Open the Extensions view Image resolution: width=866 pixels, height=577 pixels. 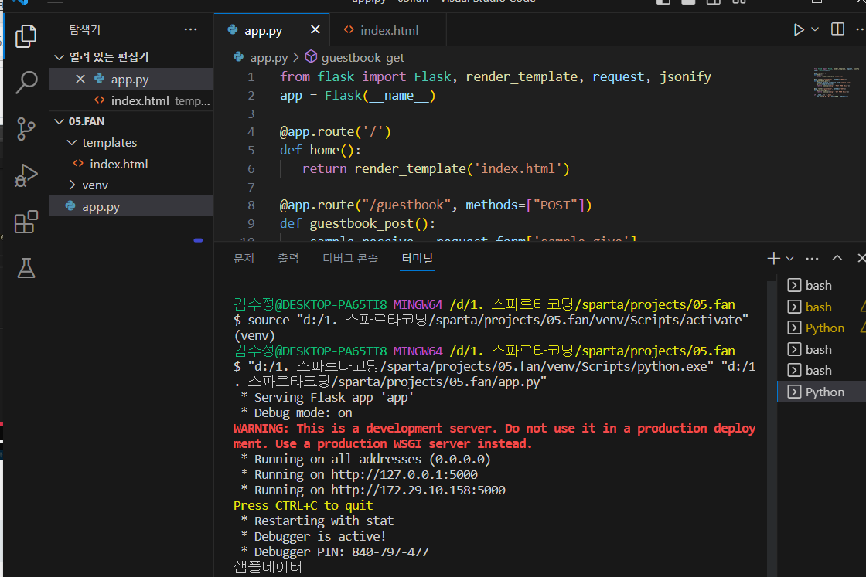26,222
